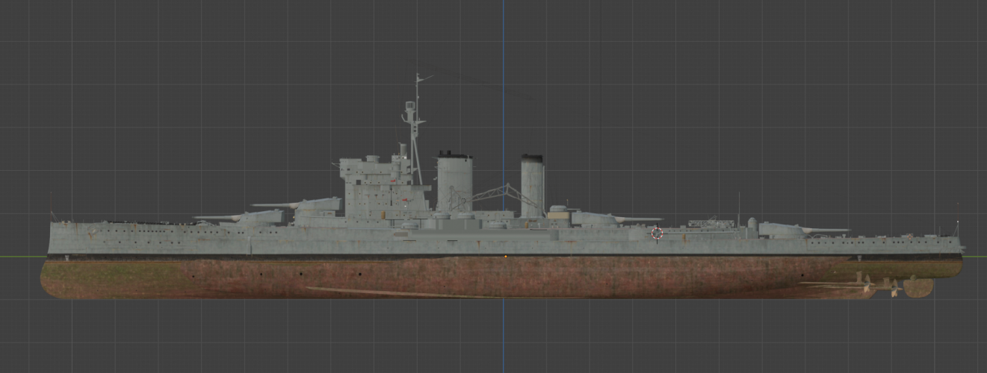Select the rudder at the stern
Image resolution: width=987 pixels, height=373 pixels.
pyautogui.click(x=918, y=287)
